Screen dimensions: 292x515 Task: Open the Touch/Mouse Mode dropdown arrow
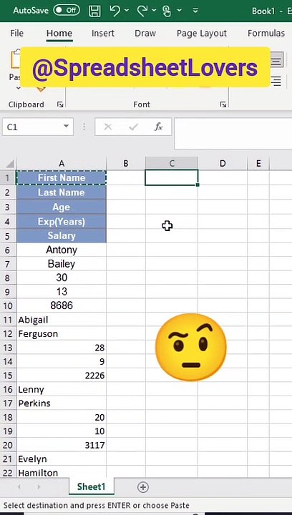pos(180,11)
